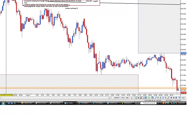Open the candlestick chart style dropdown
The width and height of the screenshot is (187, 117).
[132, 98]
